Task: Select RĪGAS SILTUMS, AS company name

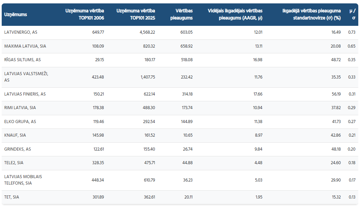Action: click(22, 60)
